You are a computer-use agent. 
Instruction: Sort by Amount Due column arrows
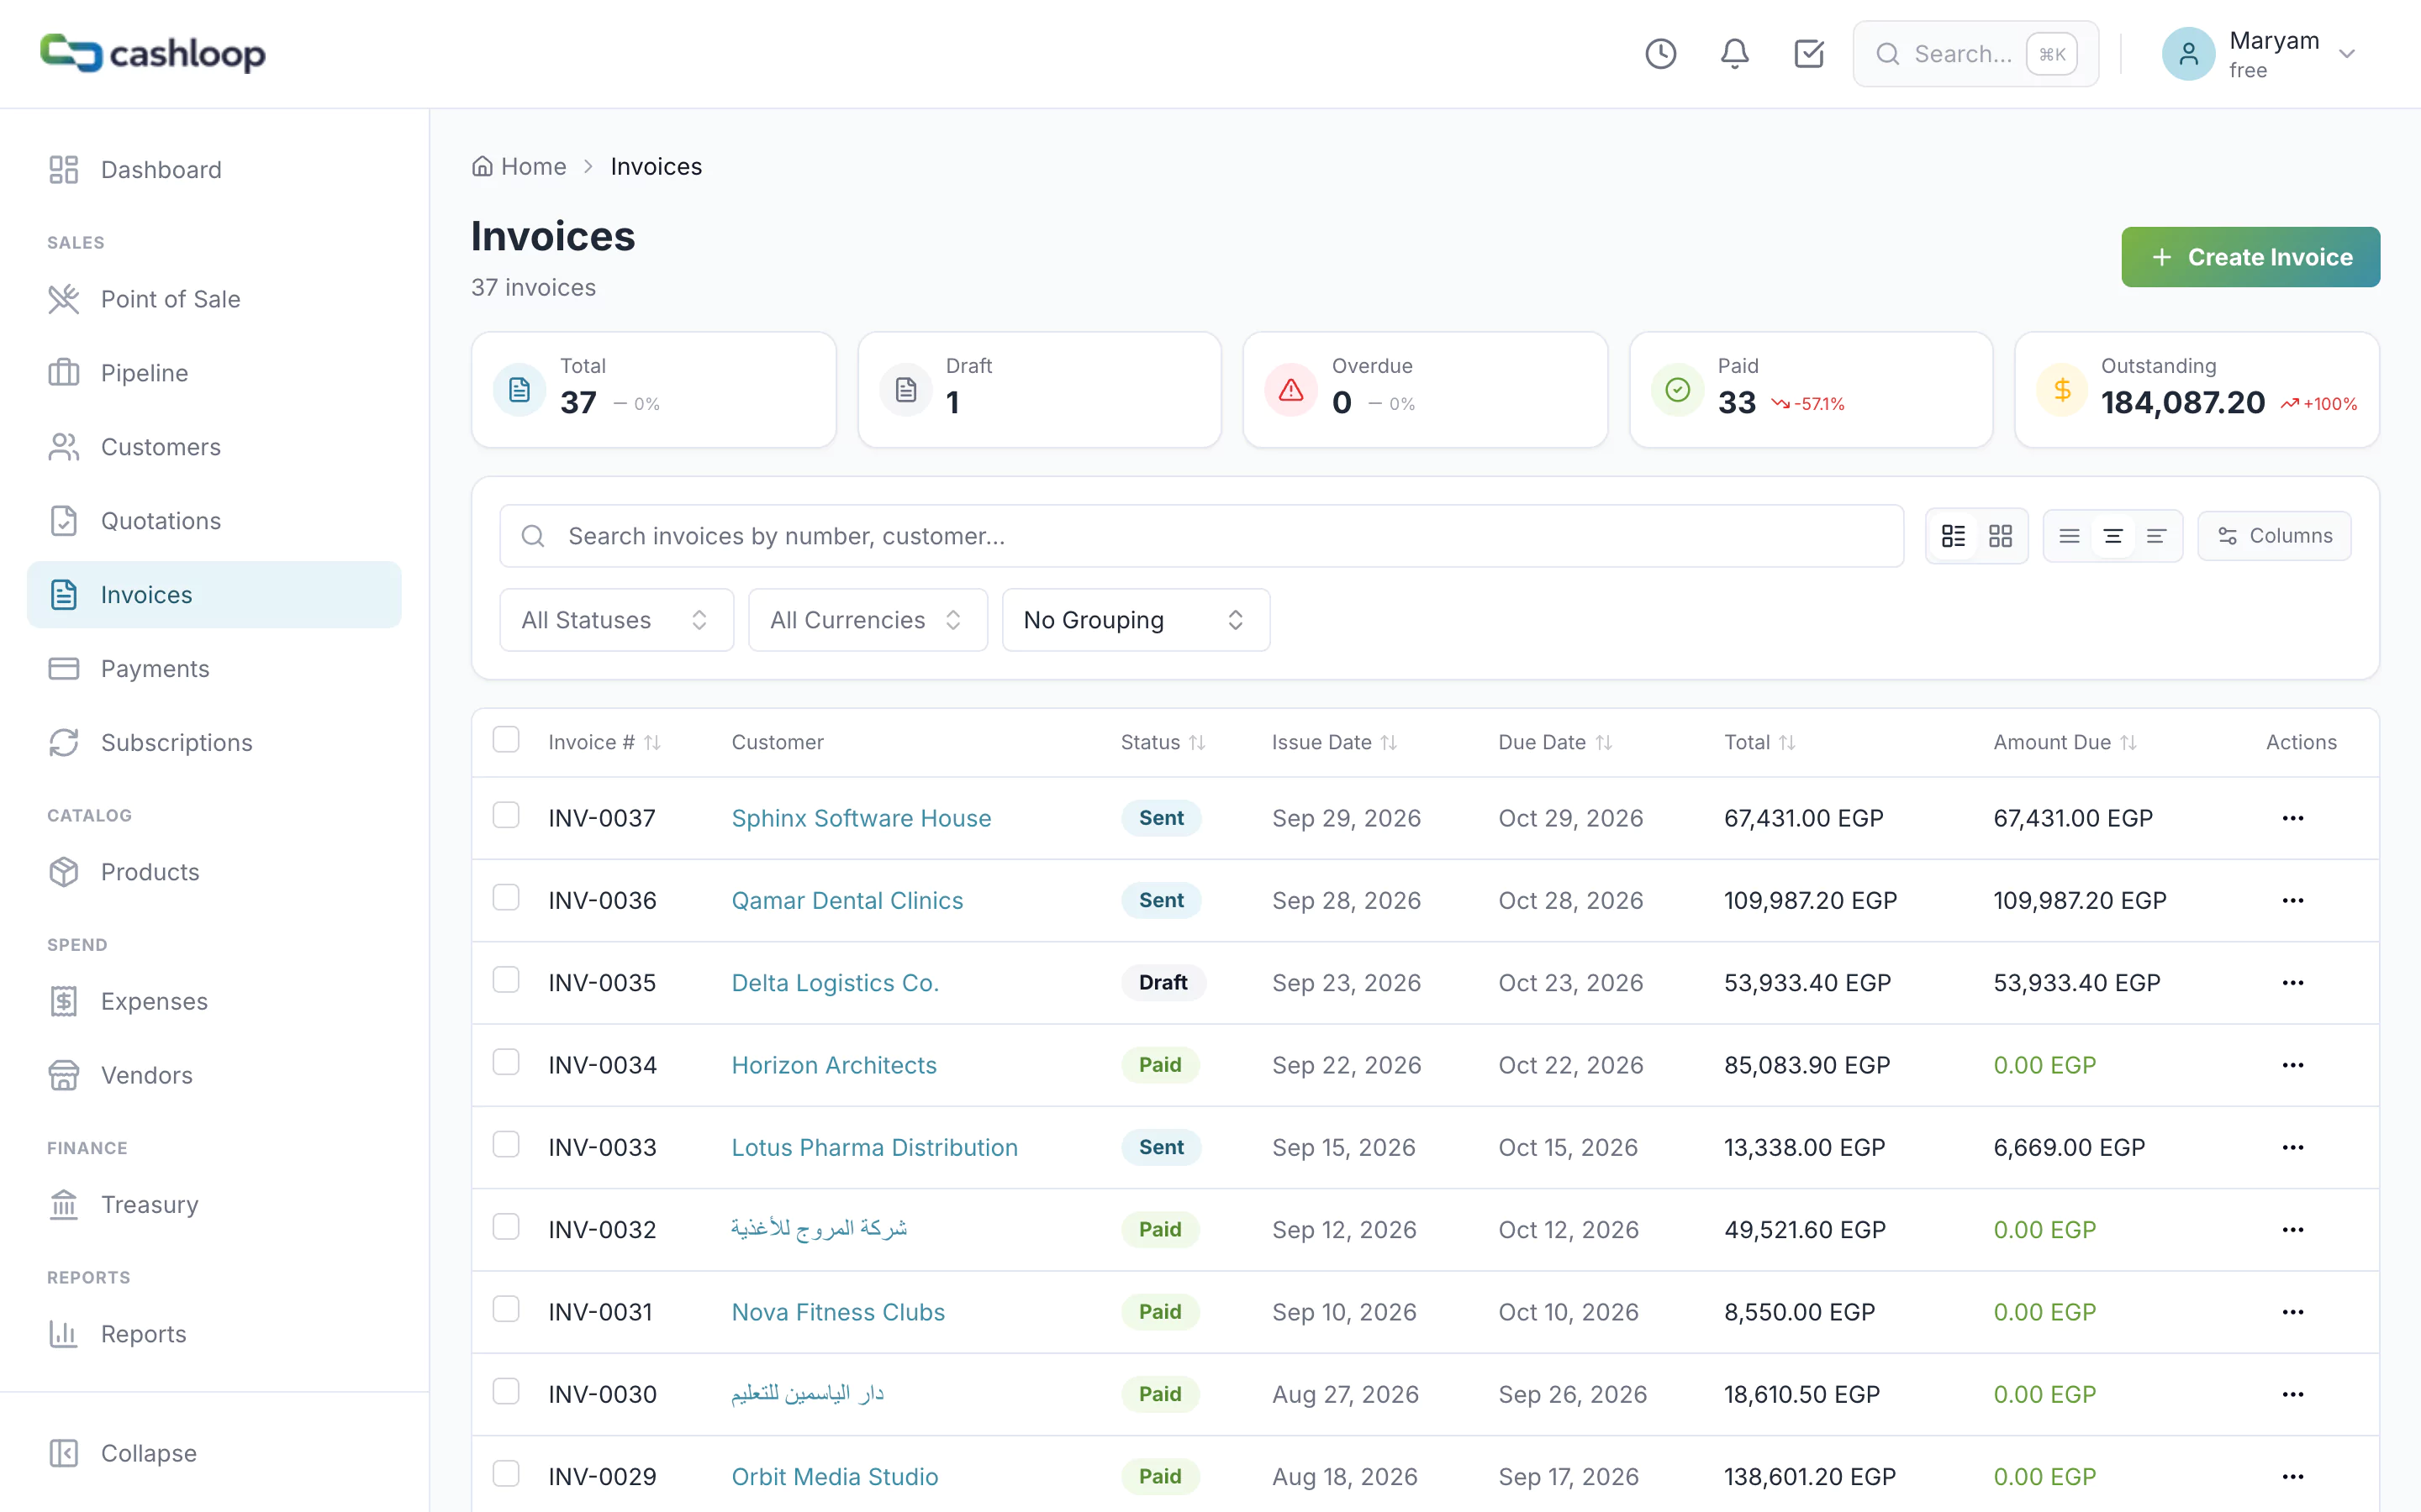point(2128,742)
